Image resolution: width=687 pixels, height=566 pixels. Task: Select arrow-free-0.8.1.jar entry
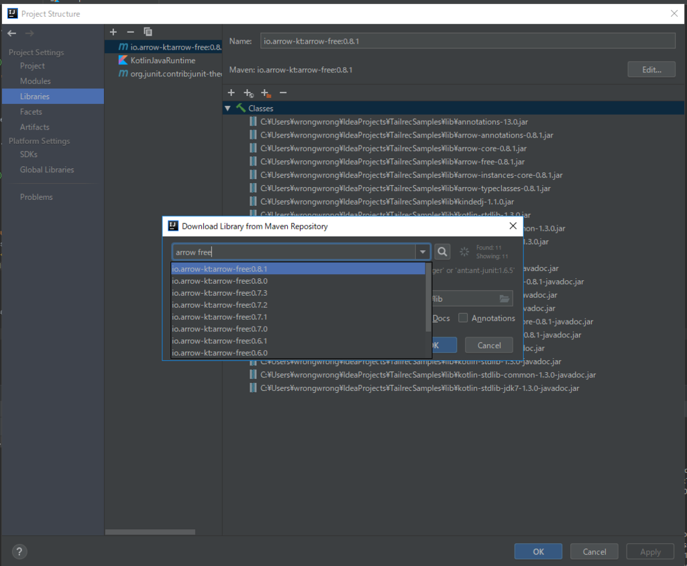(x=392, y=162)
